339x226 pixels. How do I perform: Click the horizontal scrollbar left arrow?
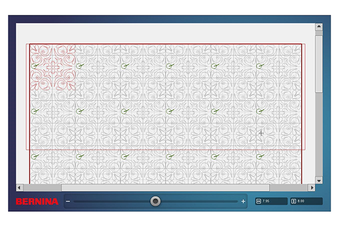[20, 188]
